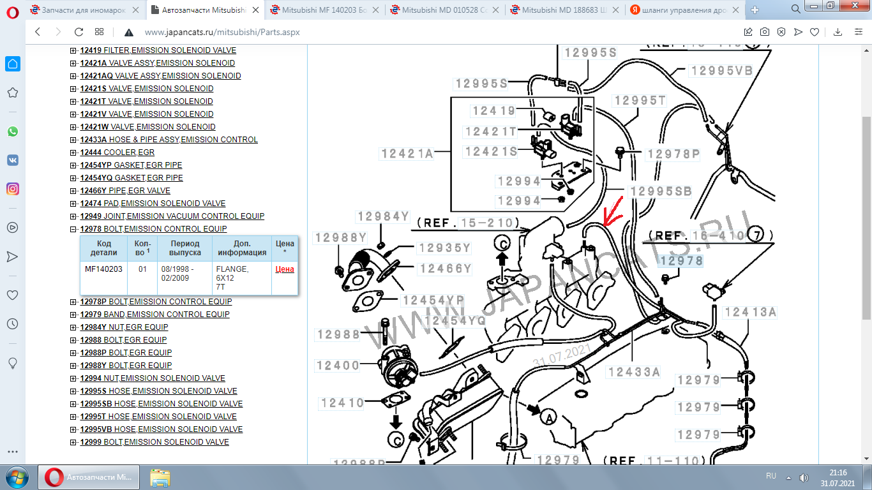Open browsing history clock in sidebar
The height and width of the screenshot is (490, 872).
pyautogui.click(x=13, y=324)
